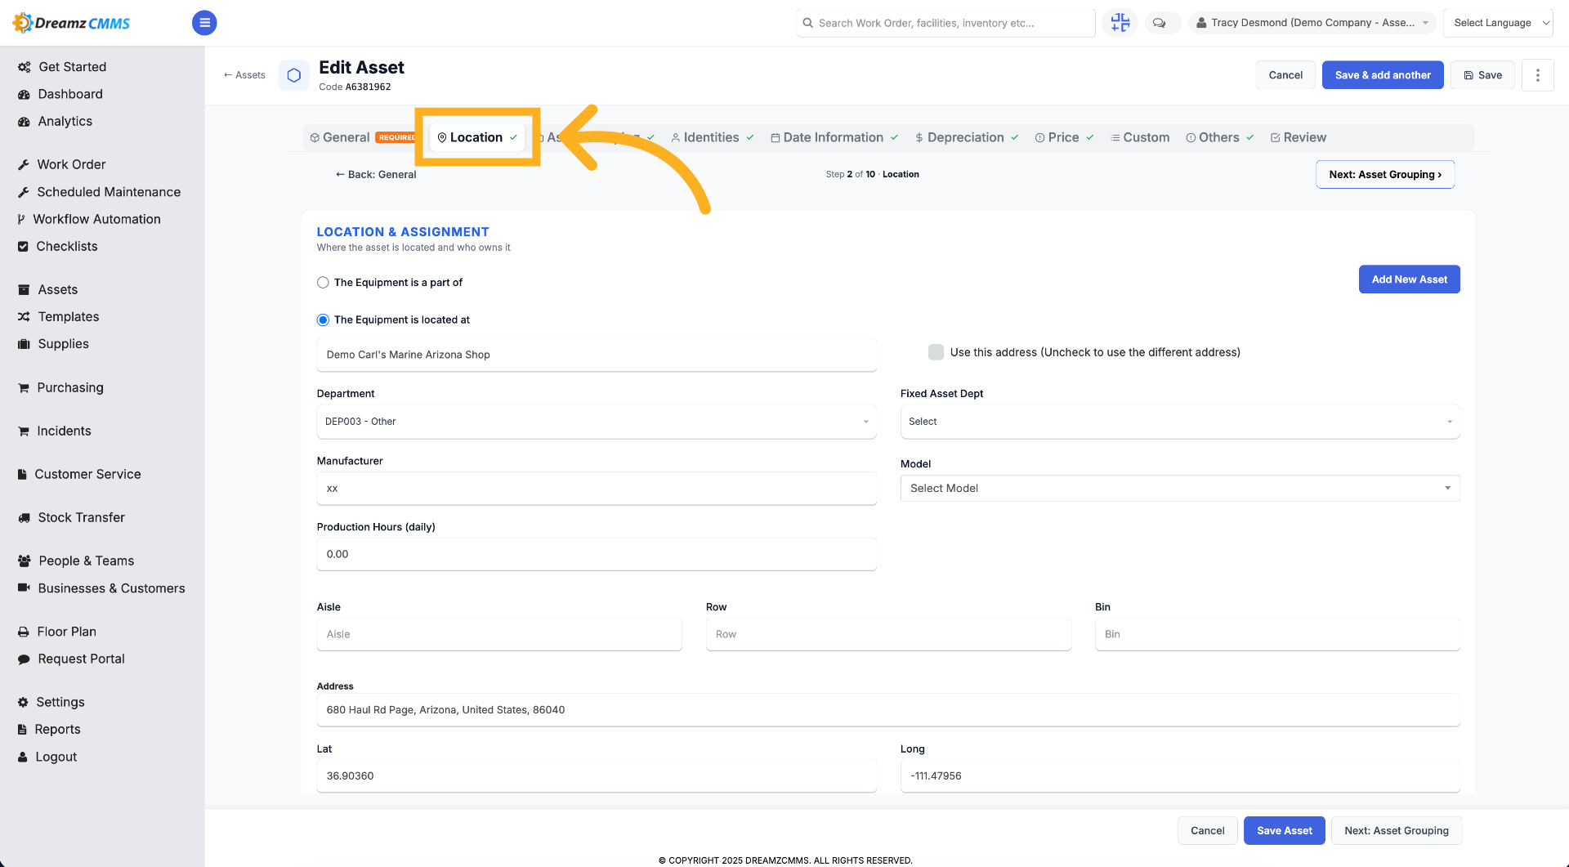
Task: Open Incidents in sidebar
Action: [54, 431]
